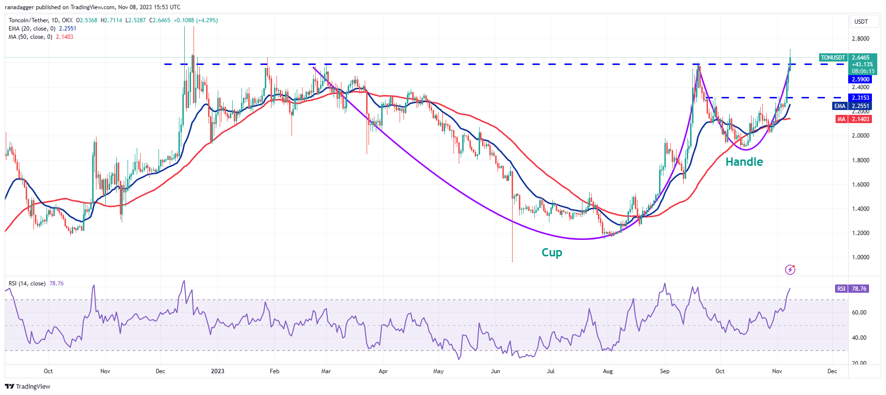Open the USDT currency selector
Image resolution: width=886 pixels, height=395 pixels.
[861, 22]
